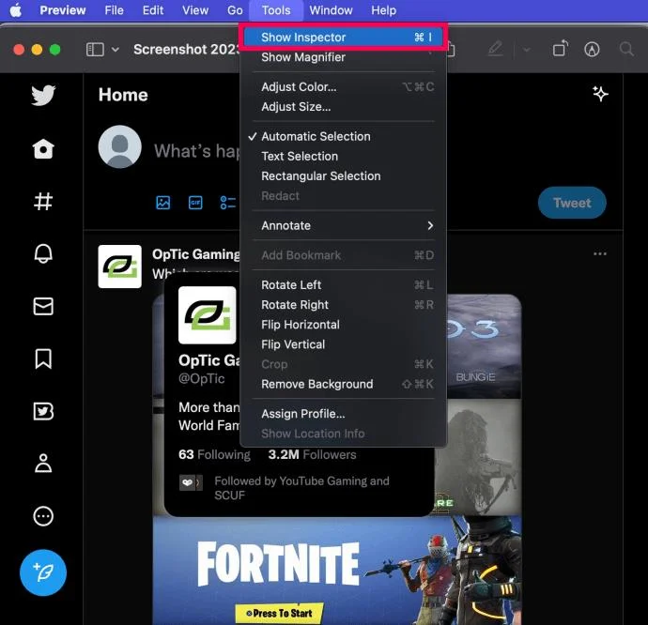
Task: Switch to Rectangular Selection mode
Action: pyautogui.click(x=343, y=176)
